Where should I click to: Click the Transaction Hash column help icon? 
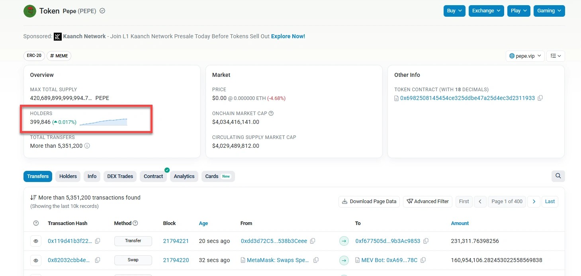pos(35,223)
